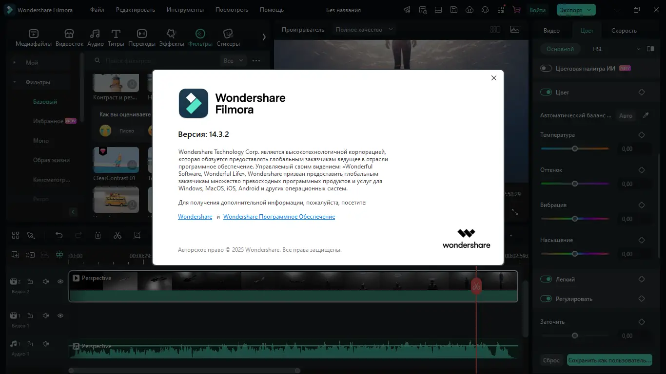This screenshot has width=666, height=374.
Task: Click the green timeline snapping icon
Action: [59, 255]
